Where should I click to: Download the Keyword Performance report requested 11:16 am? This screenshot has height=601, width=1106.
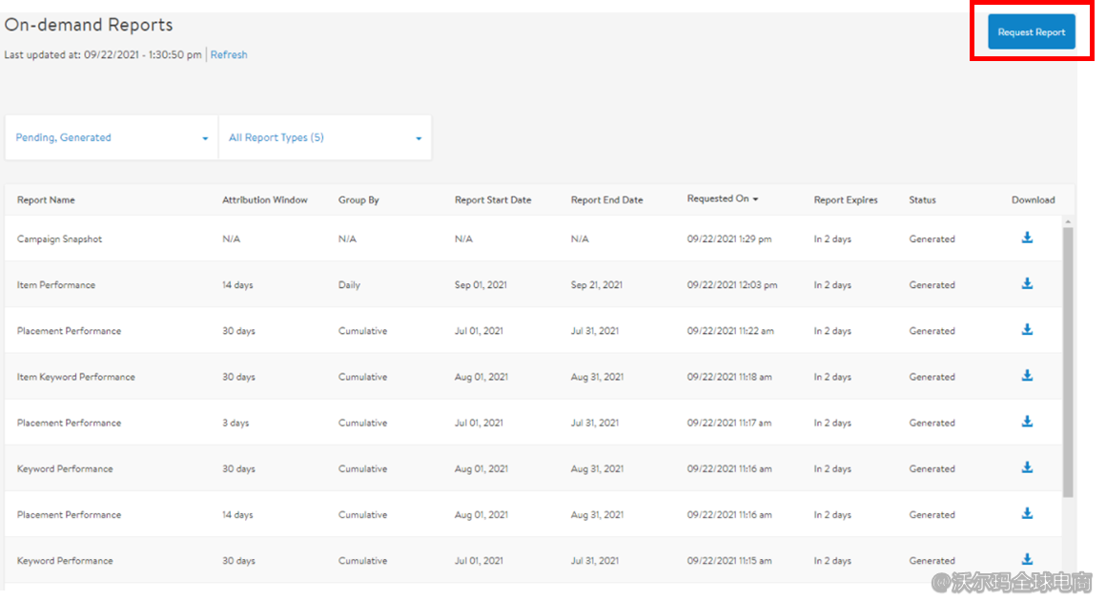point(1027,466)
